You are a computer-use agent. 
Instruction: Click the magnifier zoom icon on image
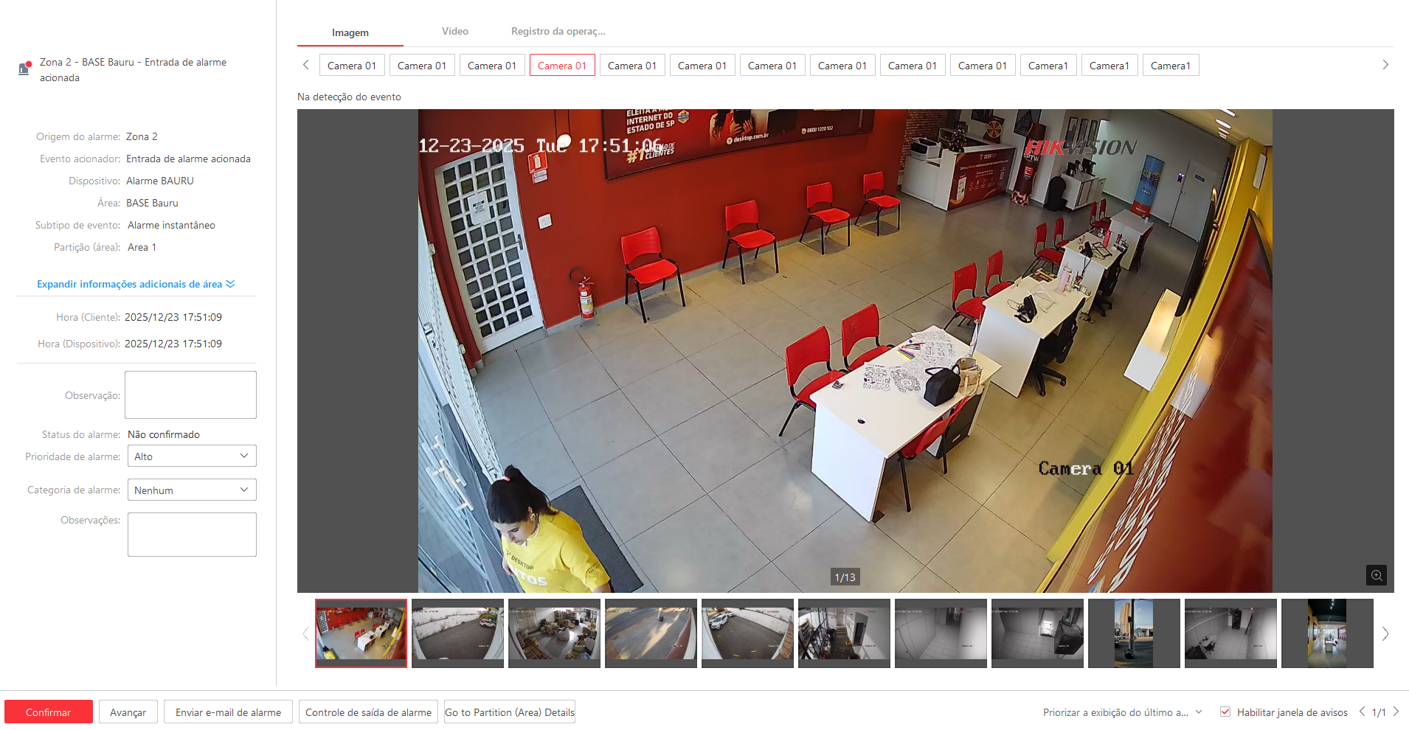tap(1376, 575)
